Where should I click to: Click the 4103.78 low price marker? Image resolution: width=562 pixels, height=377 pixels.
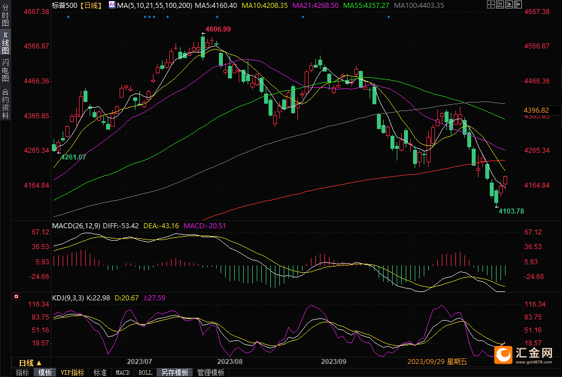coord(511,211)
